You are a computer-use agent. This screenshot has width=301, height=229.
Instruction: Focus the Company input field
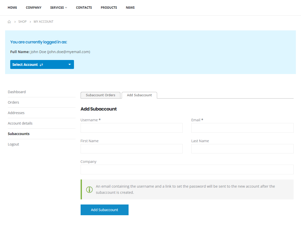click(x=187, y=170)
